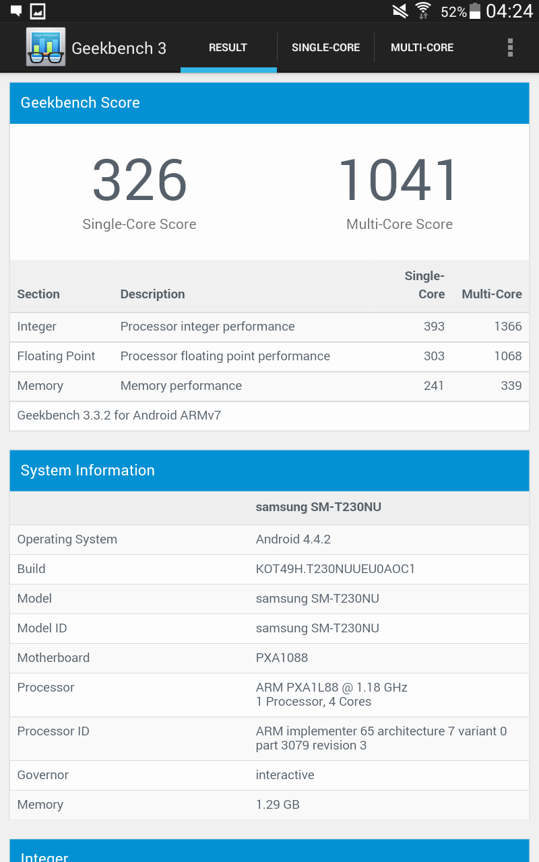
Task: Select the Motherboard label
Action: pyautogui.click(x=53, y=658)
